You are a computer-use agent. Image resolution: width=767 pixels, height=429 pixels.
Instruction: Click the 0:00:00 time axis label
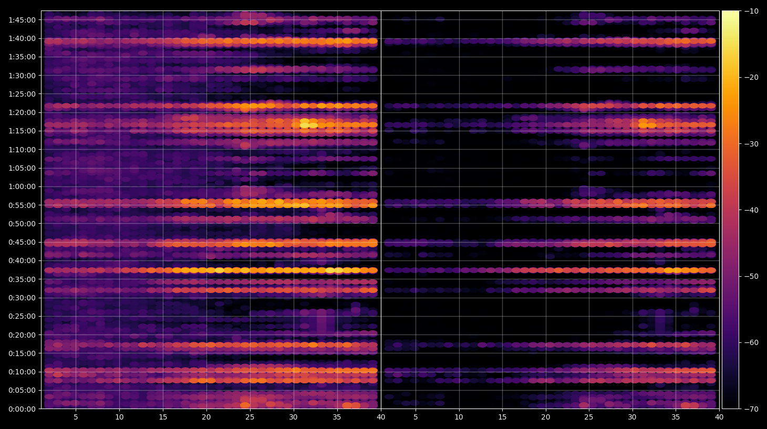tap(22, 409)
